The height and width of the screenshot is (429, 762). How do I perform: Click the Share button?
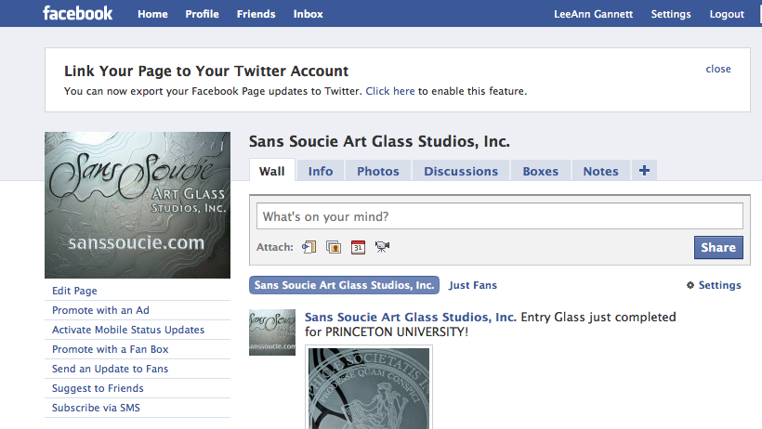click(718, 247)
